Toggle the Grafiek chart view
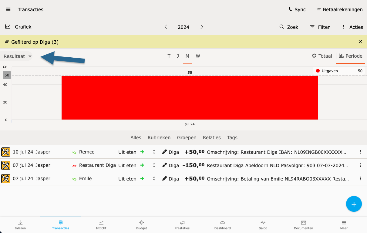 pyautogui.click(x=18, y=27)
